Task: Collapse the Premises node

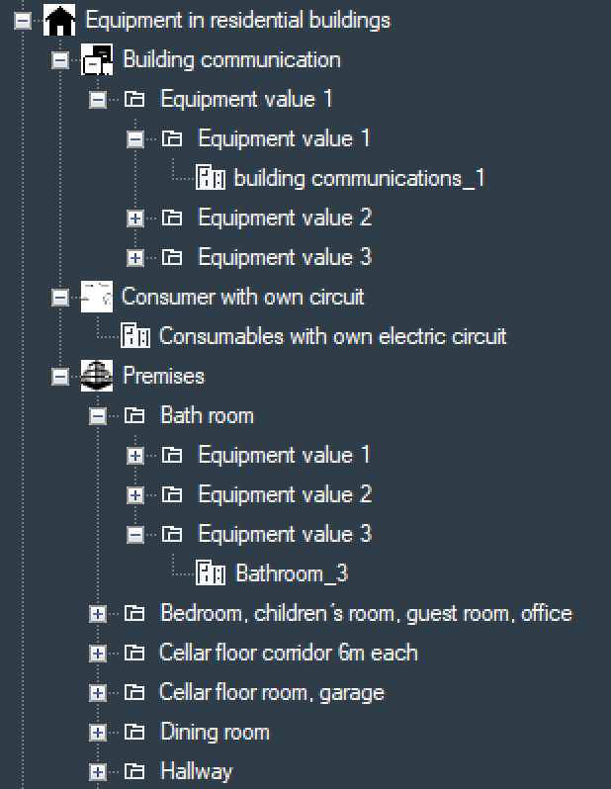Action: tap(60, 377)
